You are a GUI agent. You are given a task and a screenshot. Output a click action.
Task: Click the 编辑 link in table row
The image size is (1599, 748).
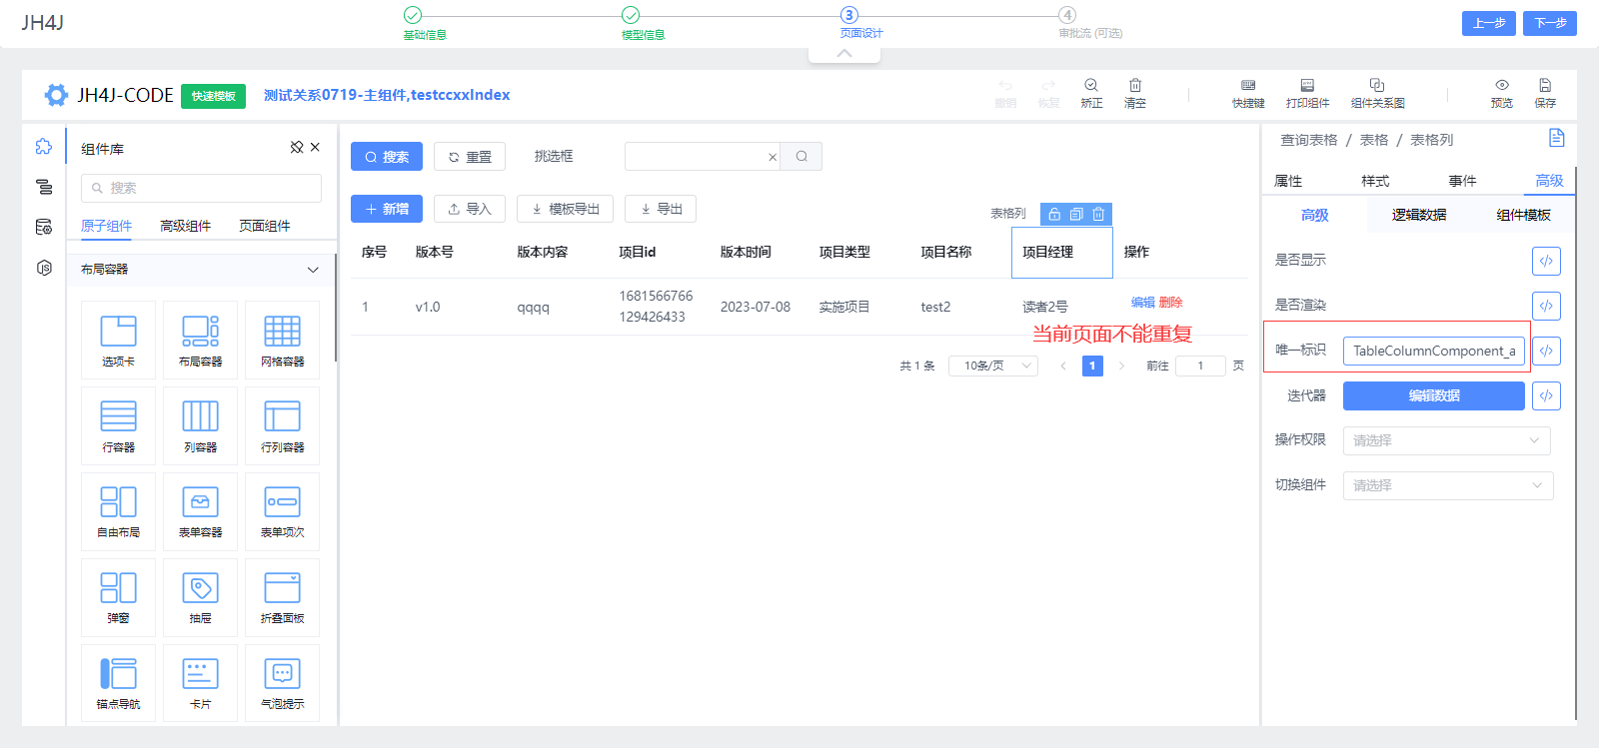(x=1142, y=303)
